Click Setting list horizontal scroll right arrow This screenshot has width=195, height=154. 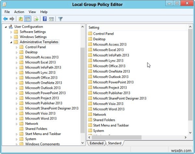tap(186, 137)
